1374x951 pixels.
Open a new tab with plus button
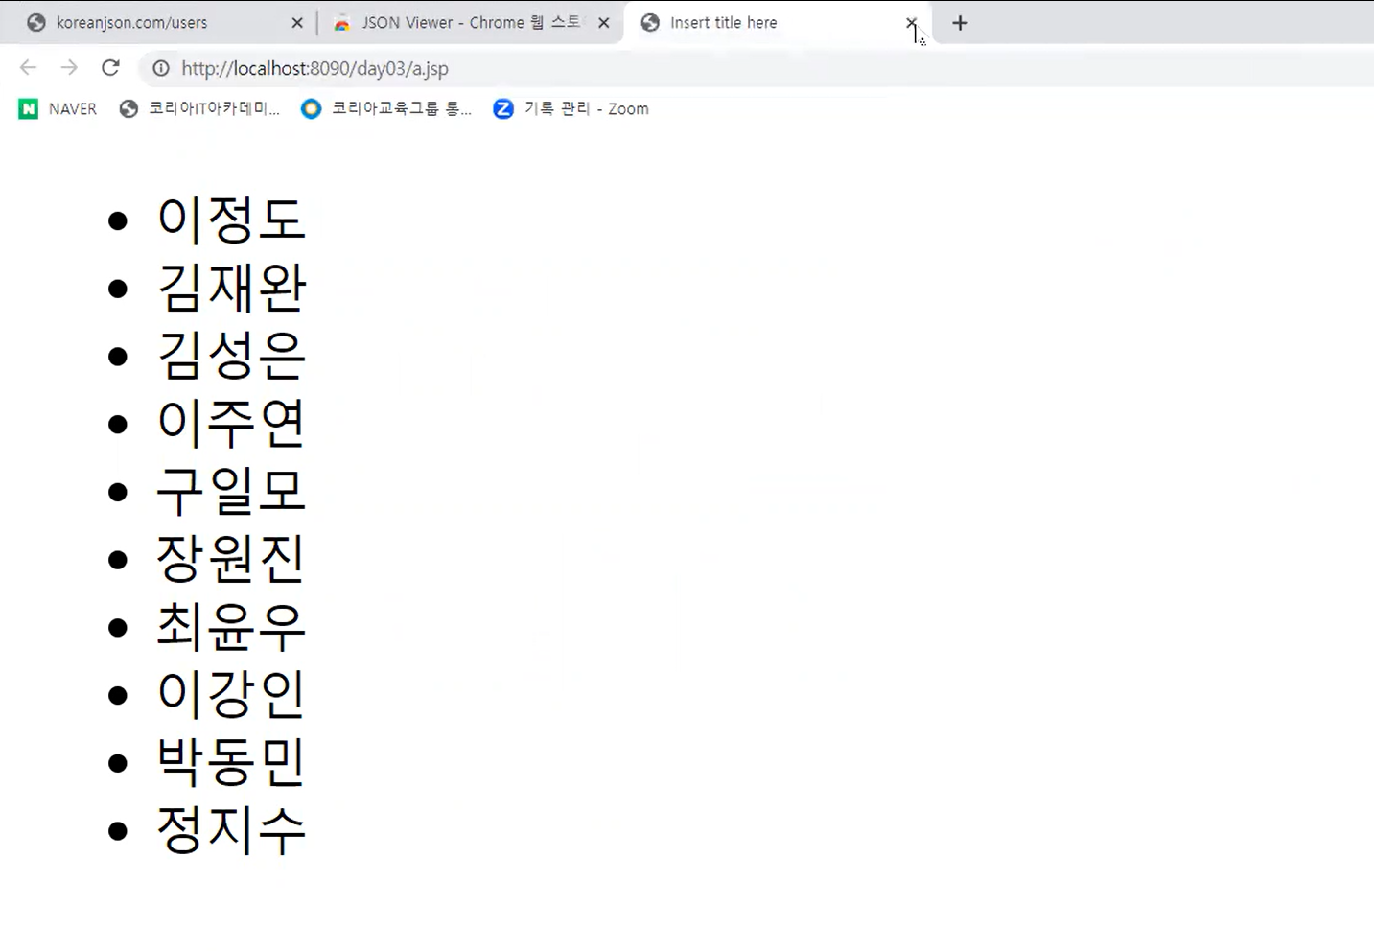960,23
